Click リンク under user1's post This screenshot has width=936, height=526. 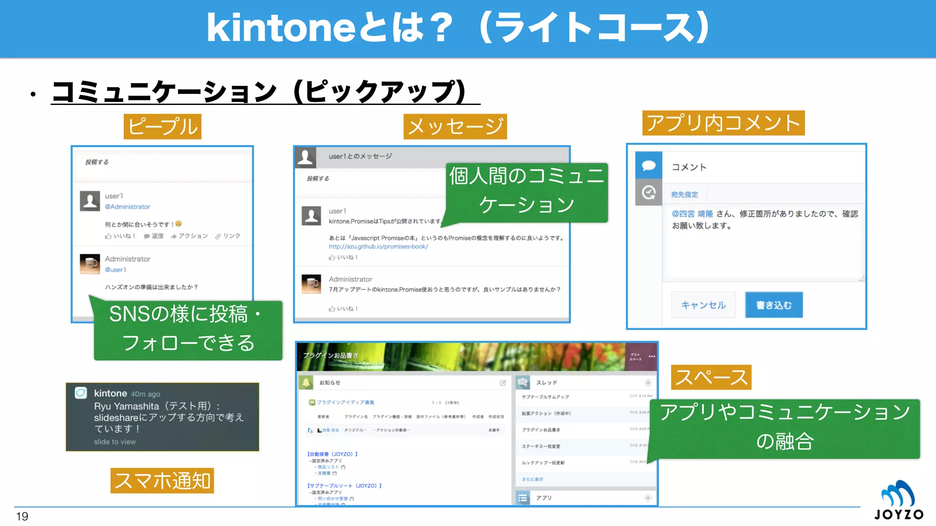click(x=228, y=236)
